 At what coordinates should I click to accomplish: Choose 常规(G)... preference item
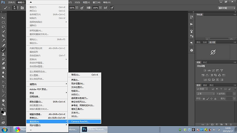[84, 75]
